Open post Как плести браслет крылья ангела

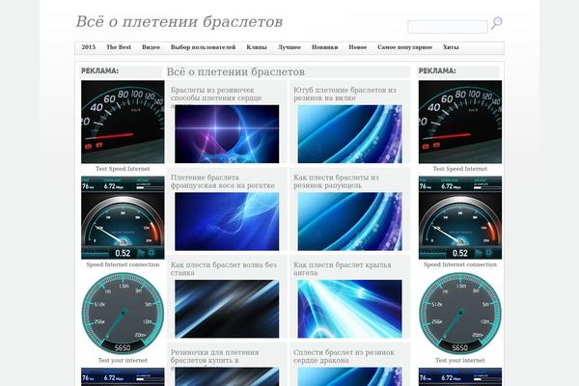(343, 269)
